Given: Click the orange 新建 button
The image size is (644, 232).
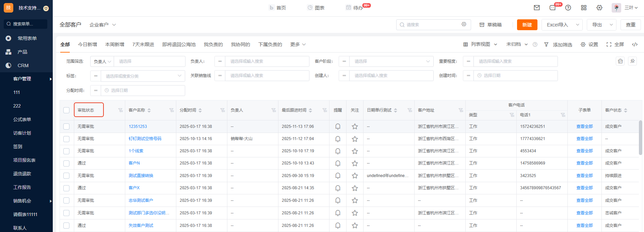Looking at the screenshot, I should point(527,25).
